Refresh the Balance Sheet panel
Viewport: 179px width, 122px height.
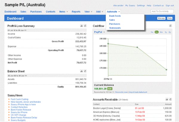pos(85,71)
